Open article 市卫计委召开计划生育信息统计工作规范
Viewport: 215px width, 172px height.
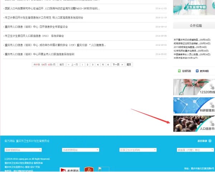(44, 18)
